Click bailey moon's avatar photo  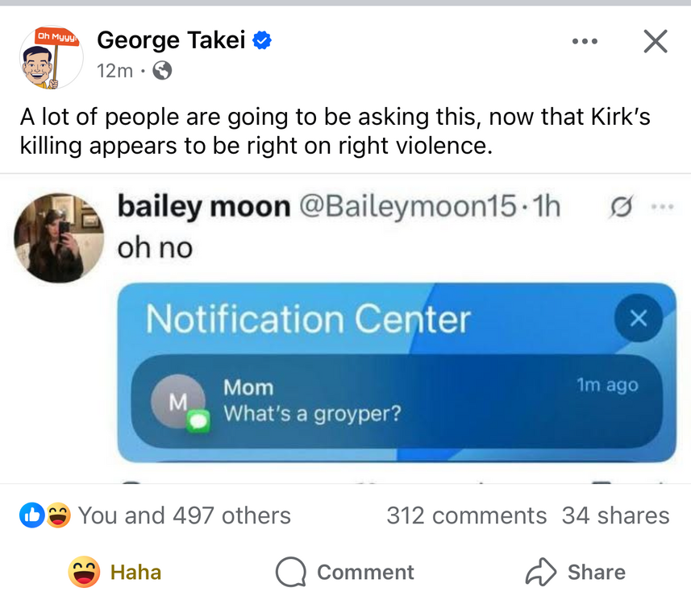click(59, 238)
